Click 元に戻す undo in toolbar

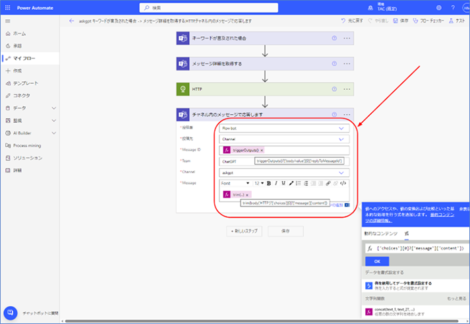(352, 20)
